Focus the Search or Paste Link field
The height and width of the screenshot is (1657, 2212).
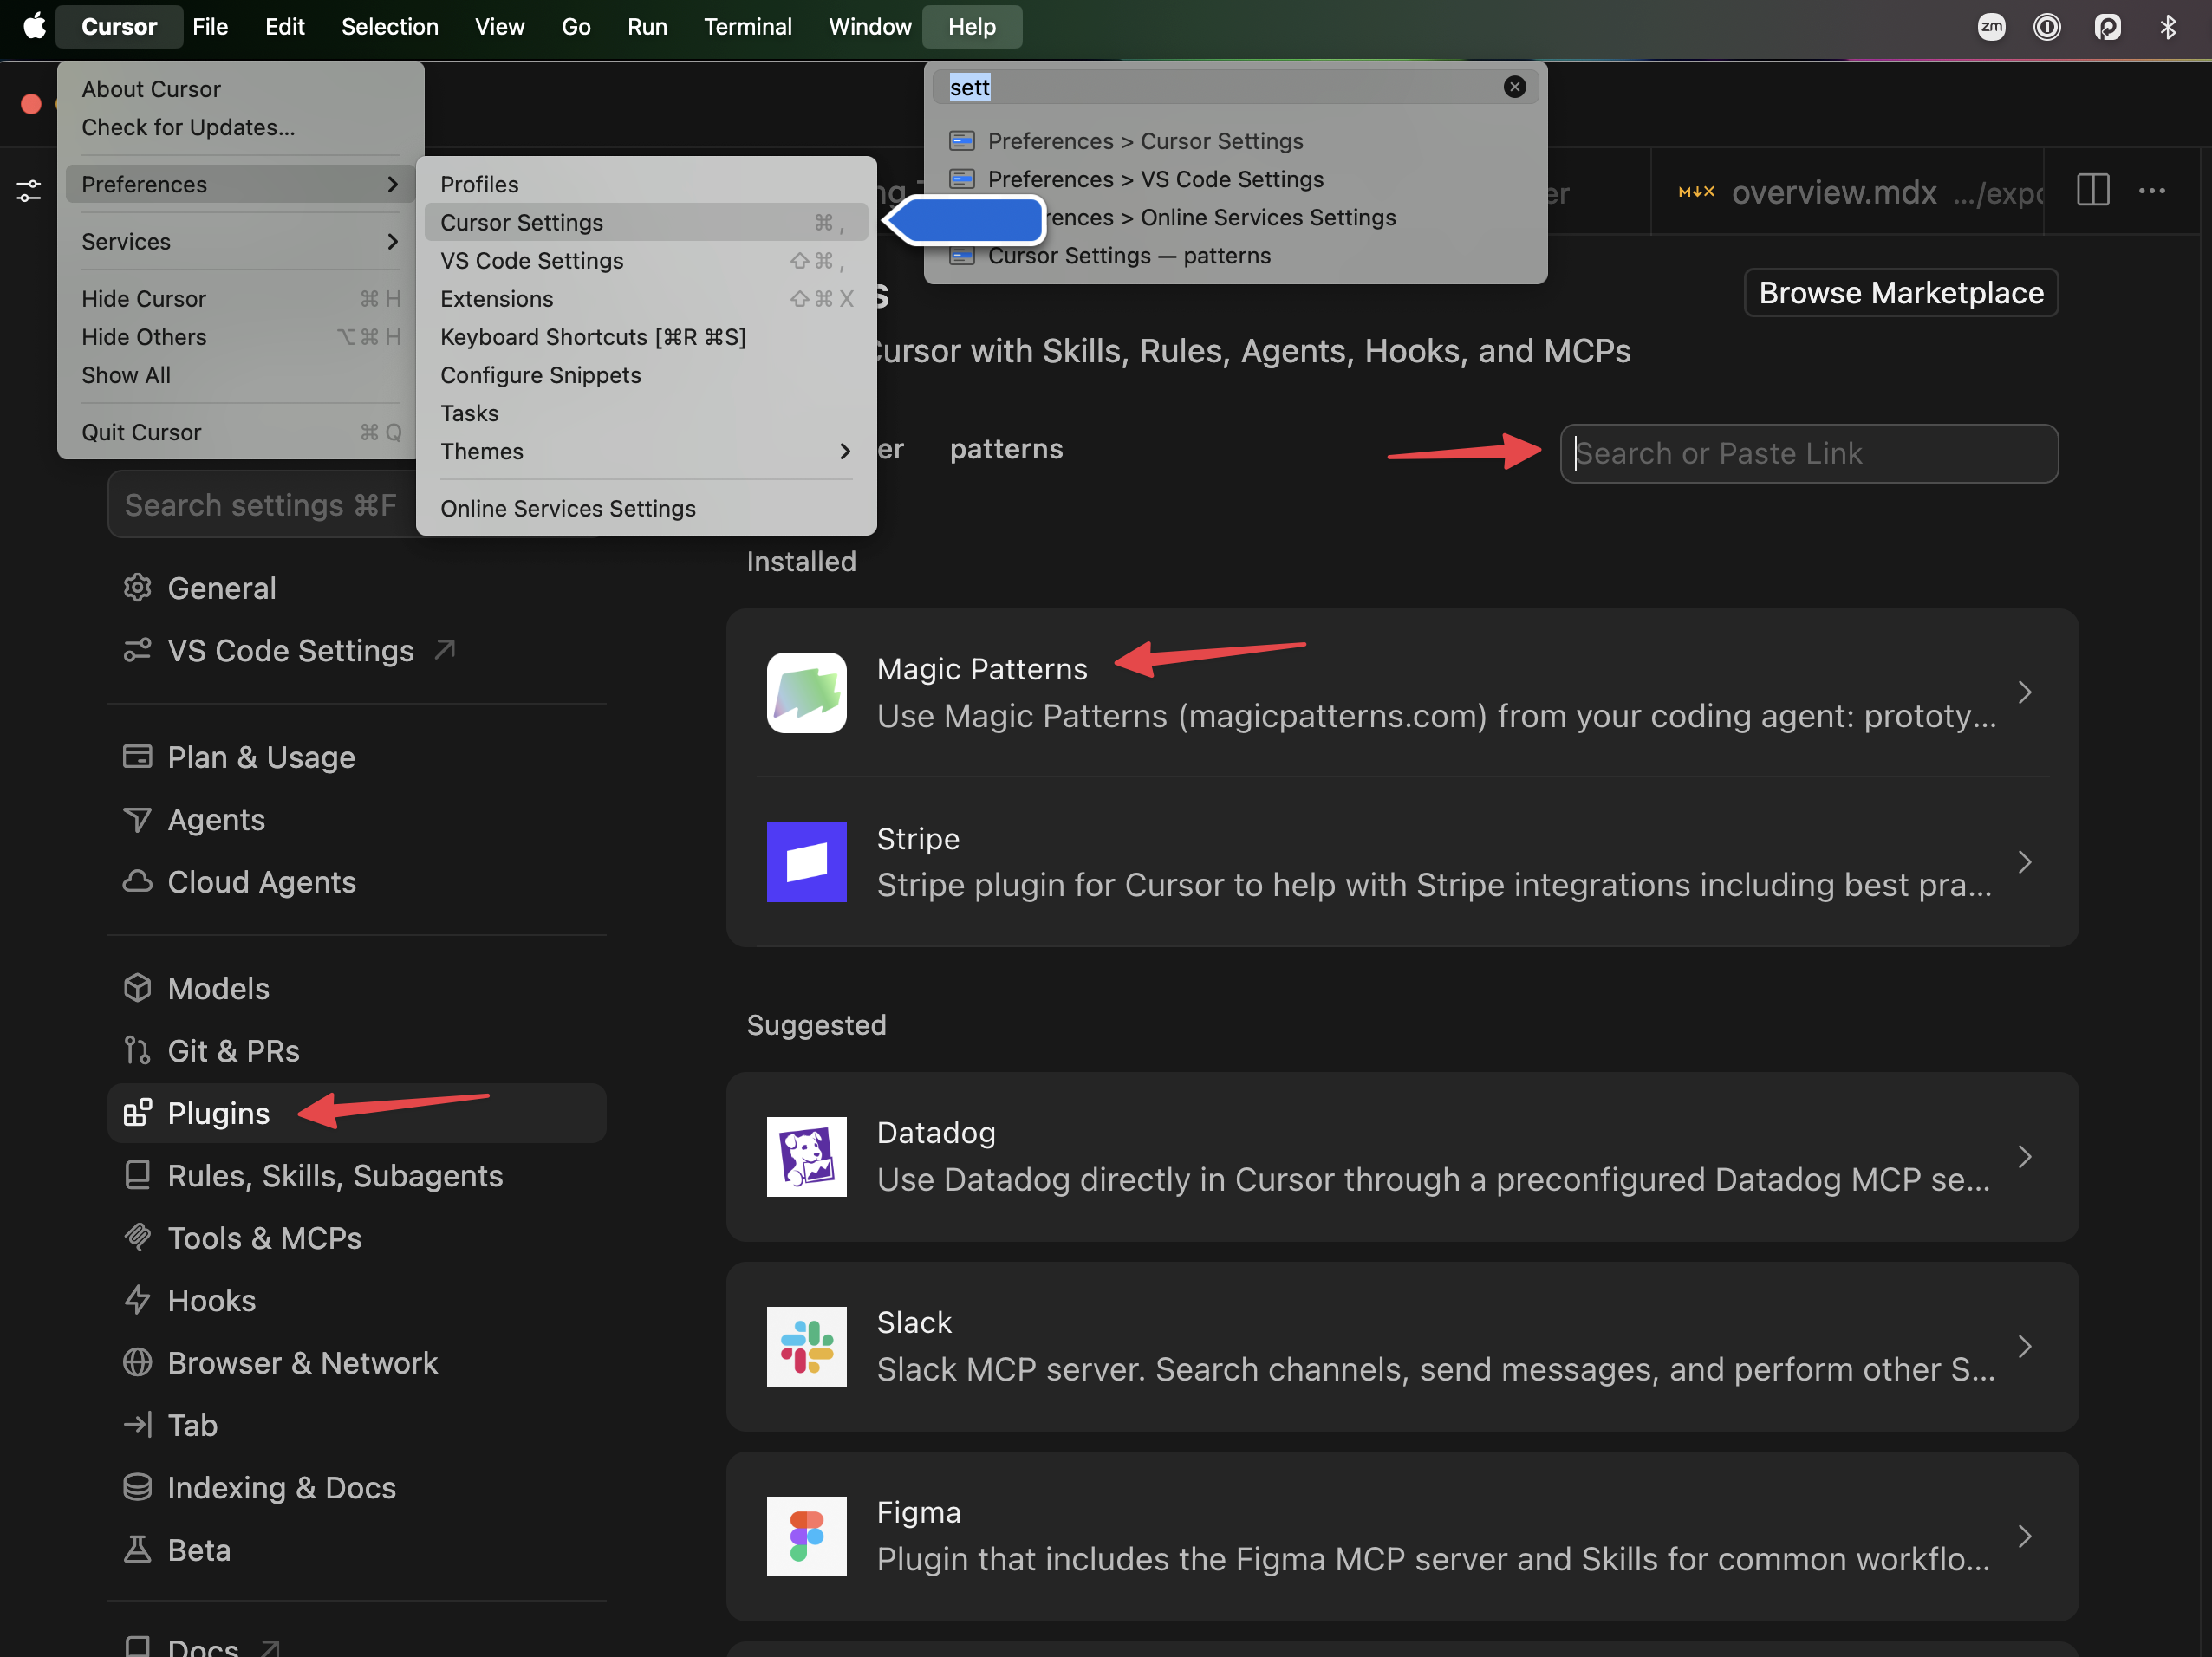pyautogui.click(x=1808, y=453)
